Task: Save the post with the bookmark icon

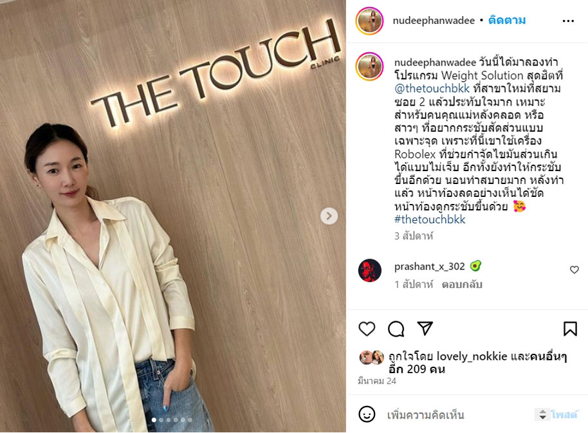Action: 570,329
